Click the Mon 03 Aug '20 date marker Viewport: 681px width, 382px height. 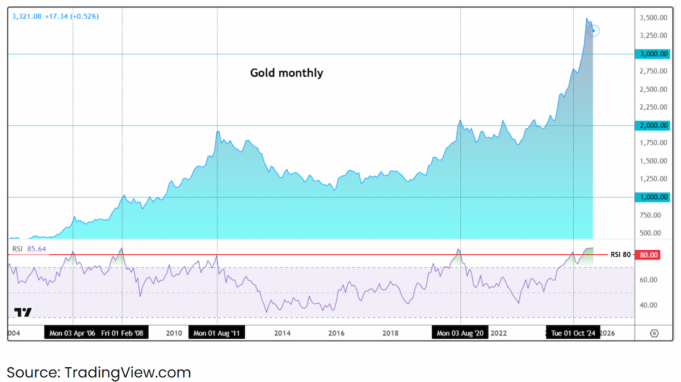click(460, 333)
